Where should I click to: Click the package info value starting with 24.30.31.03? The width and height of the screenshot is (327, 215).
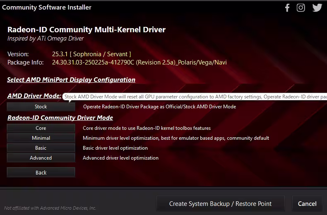tap(139, 62)
